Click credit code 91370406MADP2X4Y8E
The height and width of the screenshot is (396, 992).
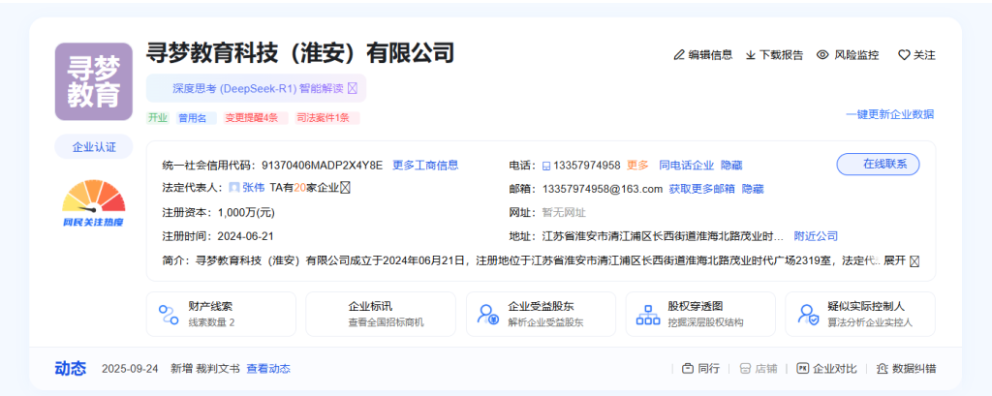click(x=322, y=166)
